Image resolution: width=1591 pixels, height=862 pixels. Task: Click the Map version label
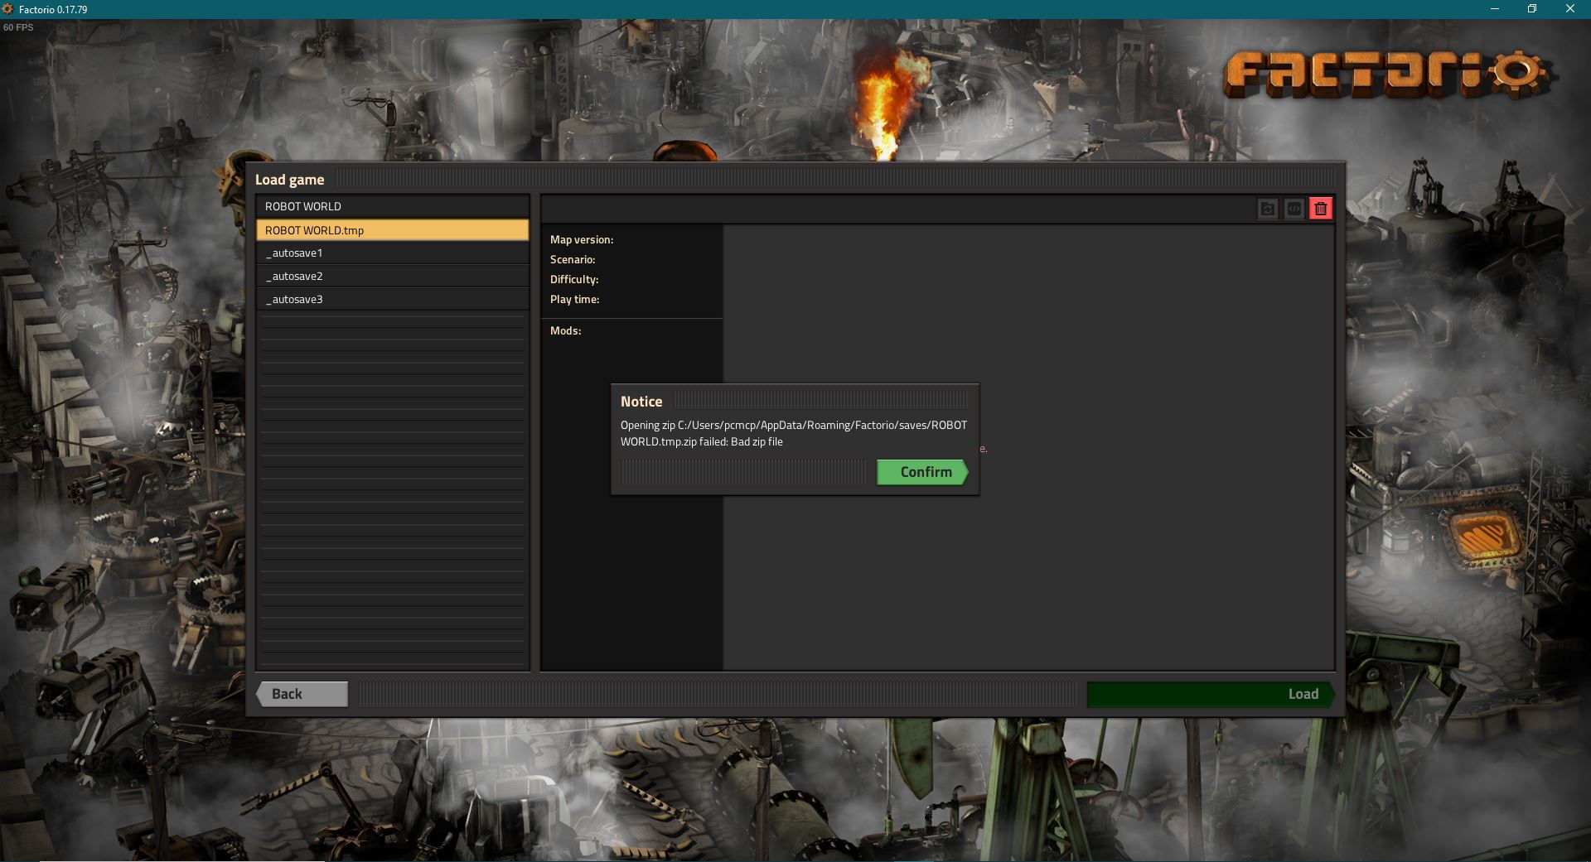click(x=582, y=239)
